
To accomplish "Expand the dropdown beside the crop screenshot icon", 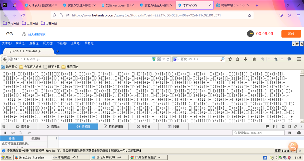I will click(x=282, y=59).
